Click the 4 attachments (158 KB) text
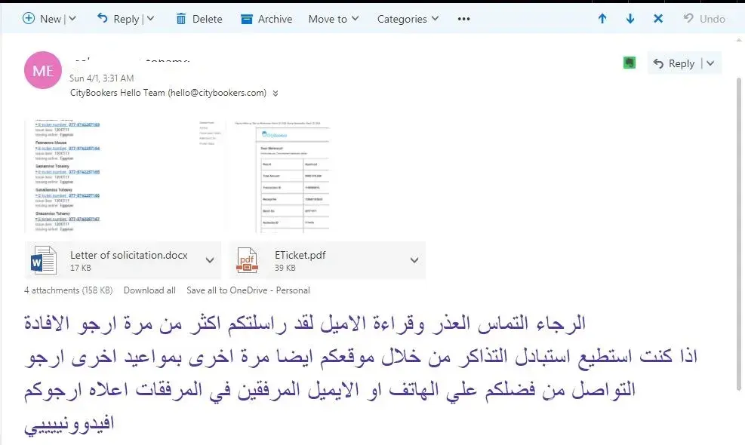Screen dimensions: 745x445 69,290
